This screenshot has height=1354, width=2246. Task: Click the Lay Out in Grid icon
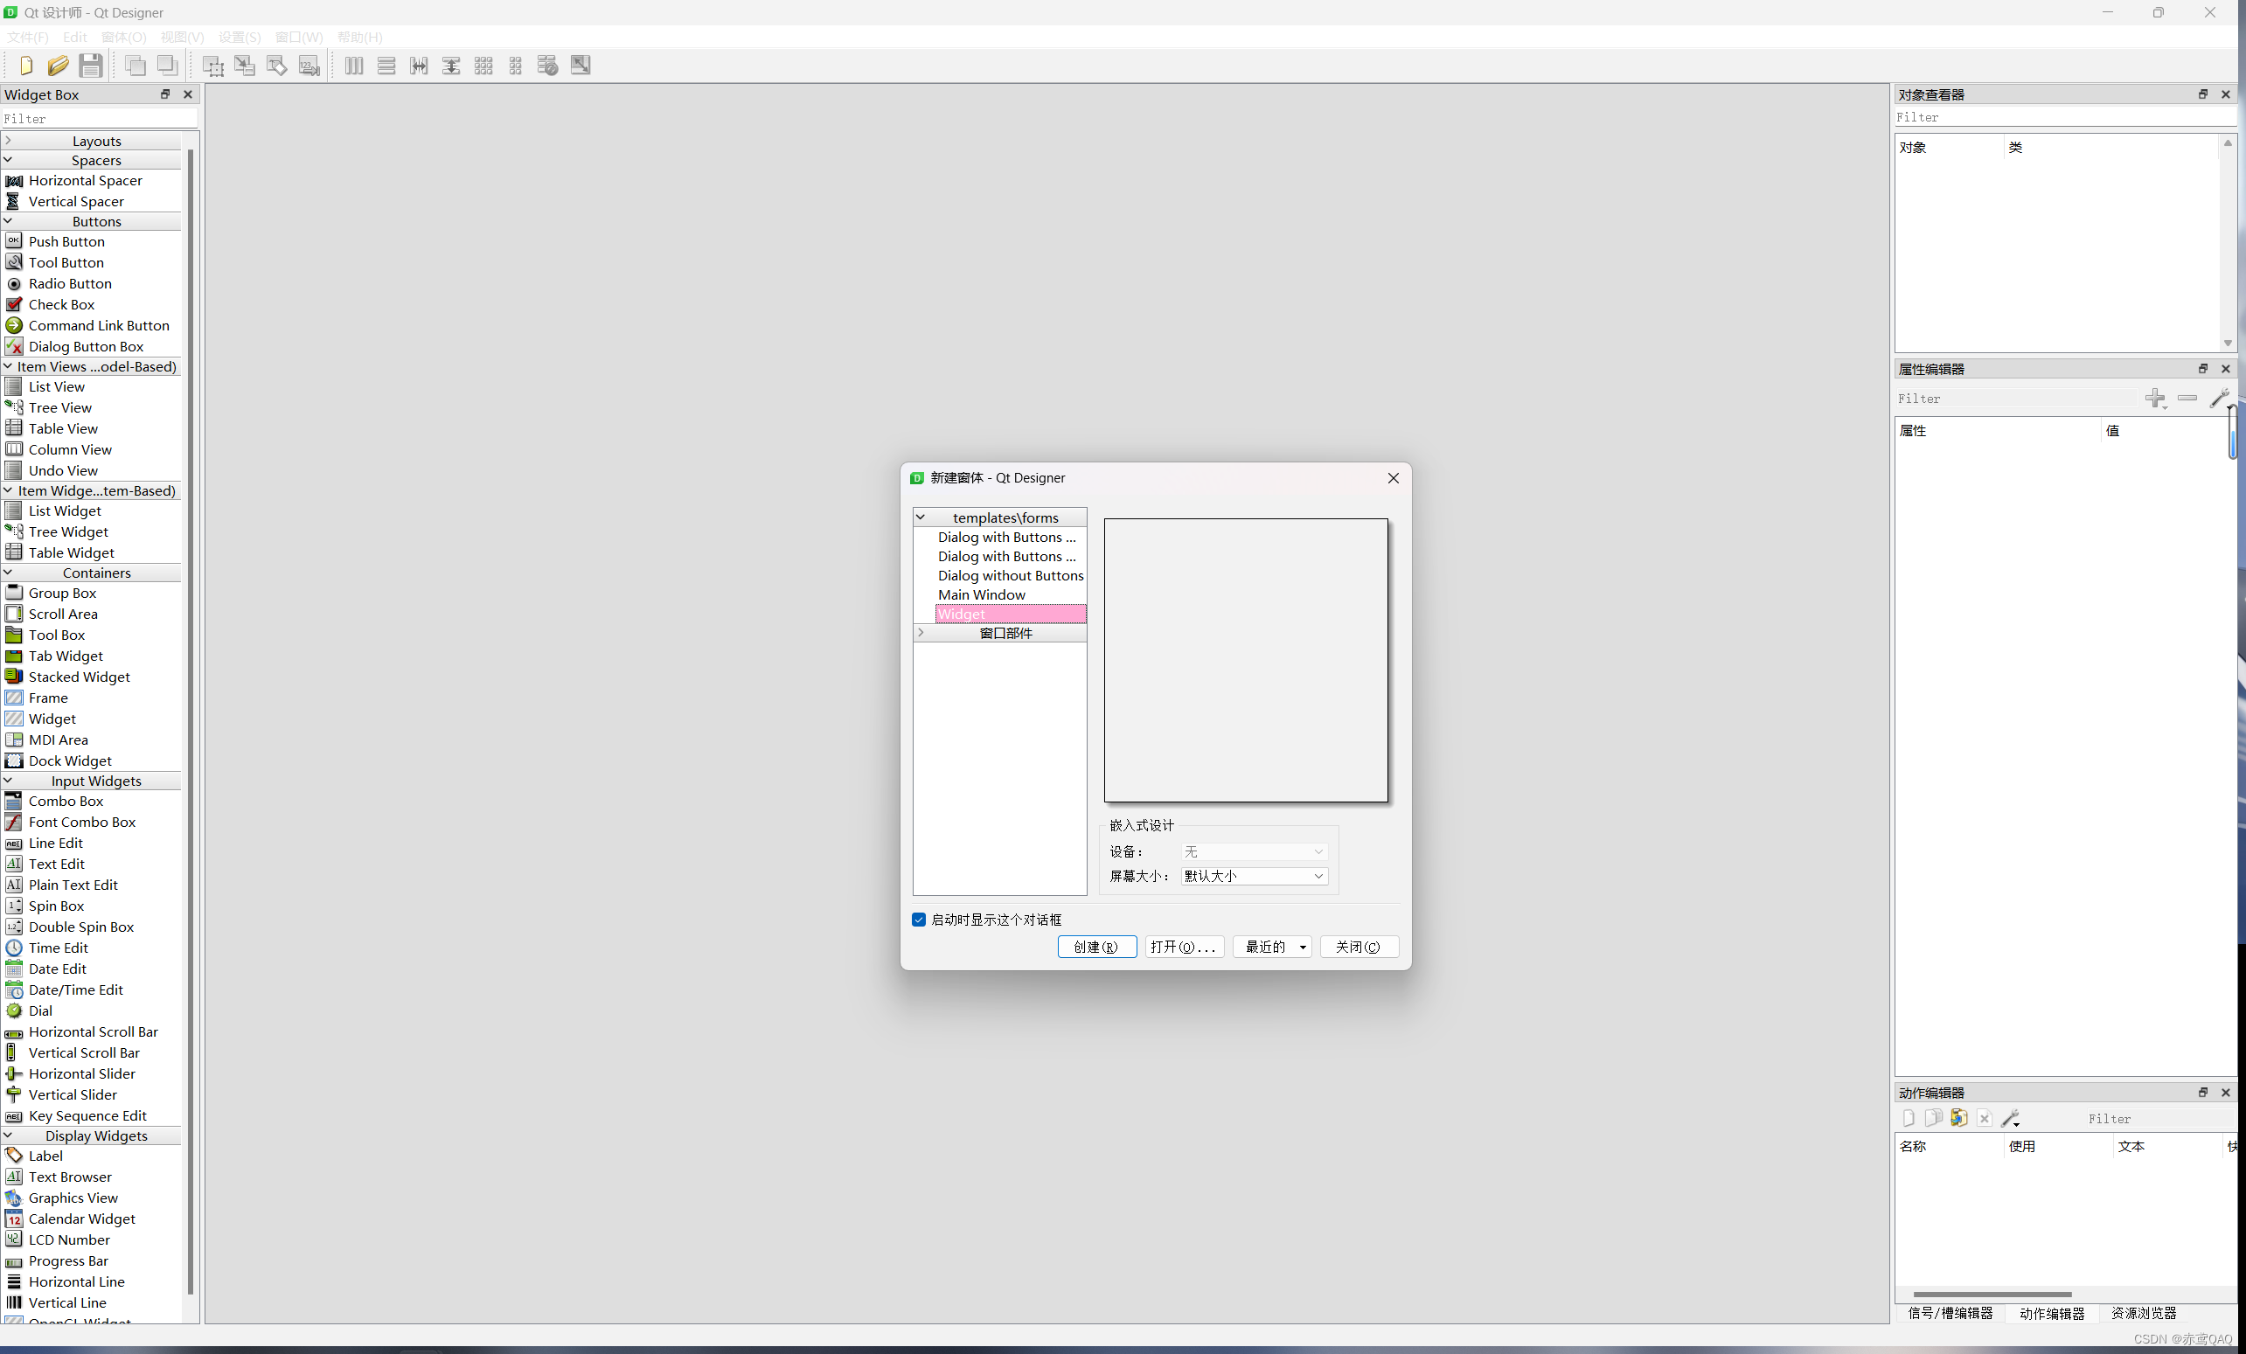pyautogui.click(x=484, y=66)
